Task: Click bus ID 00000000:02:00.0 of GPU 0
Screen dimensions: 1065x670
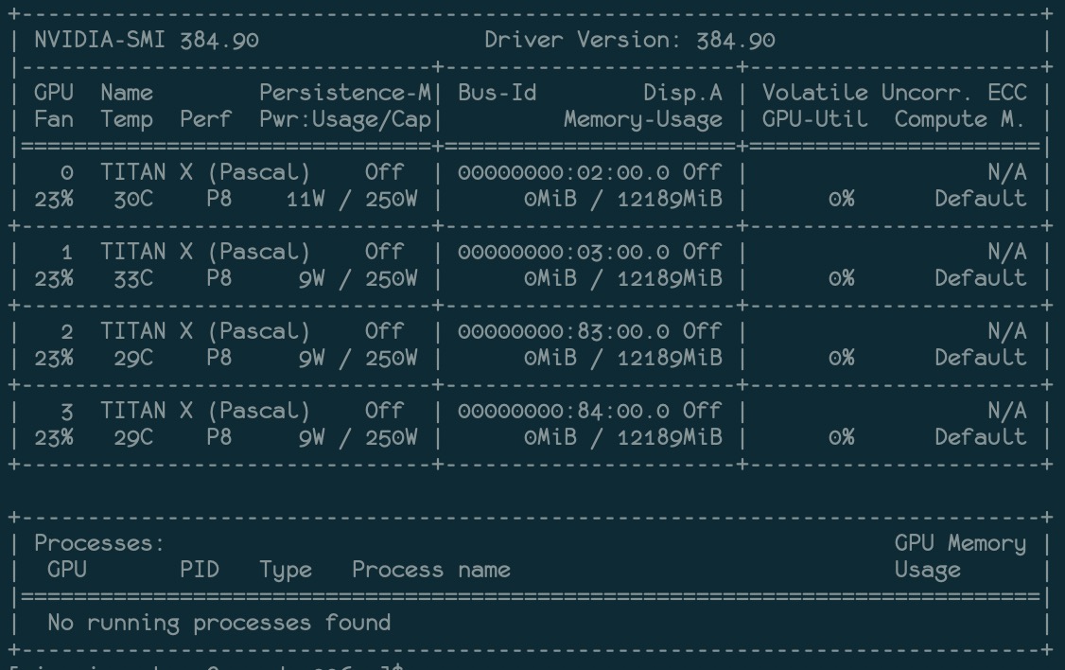Action: click(564, 172)
